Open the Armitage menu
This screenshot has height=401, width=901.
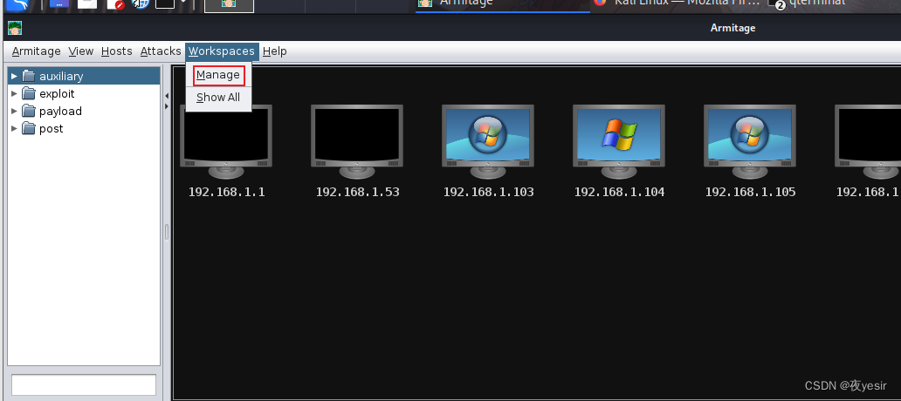[36, 51]
